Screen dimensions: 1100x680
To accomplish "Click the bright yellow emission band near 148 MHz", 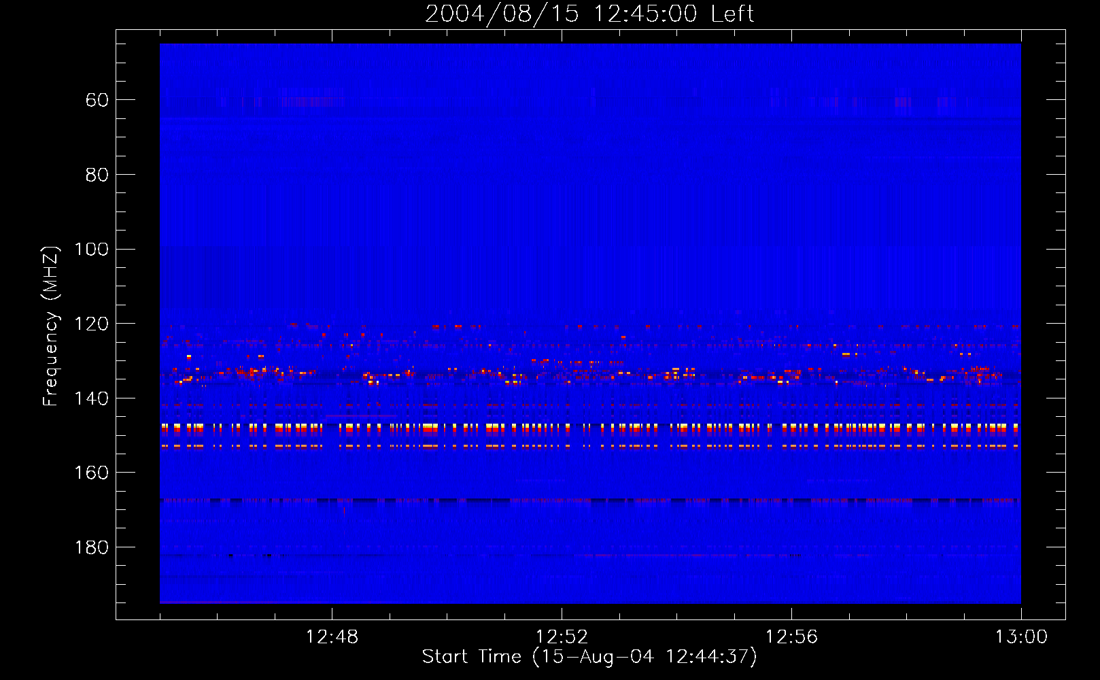I will pyautogui.click(x=590, y=428).
